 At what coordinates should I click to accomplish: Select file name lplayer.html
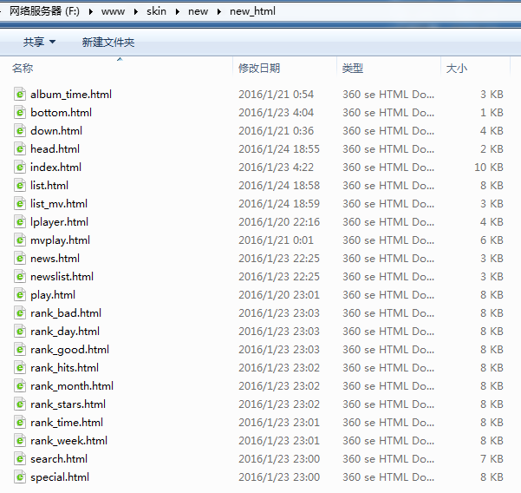[59, 222]
